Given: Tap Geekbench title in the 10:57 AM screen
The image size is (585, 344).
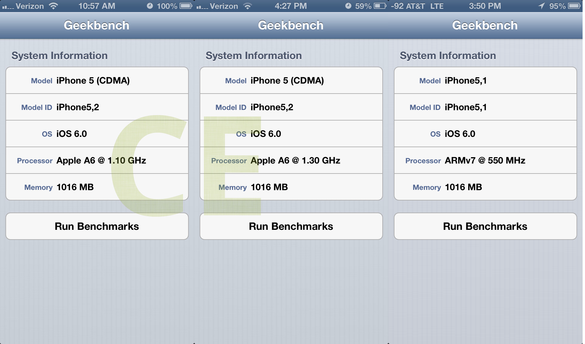Looking at the screenshot, I should (x=96, y=25).
